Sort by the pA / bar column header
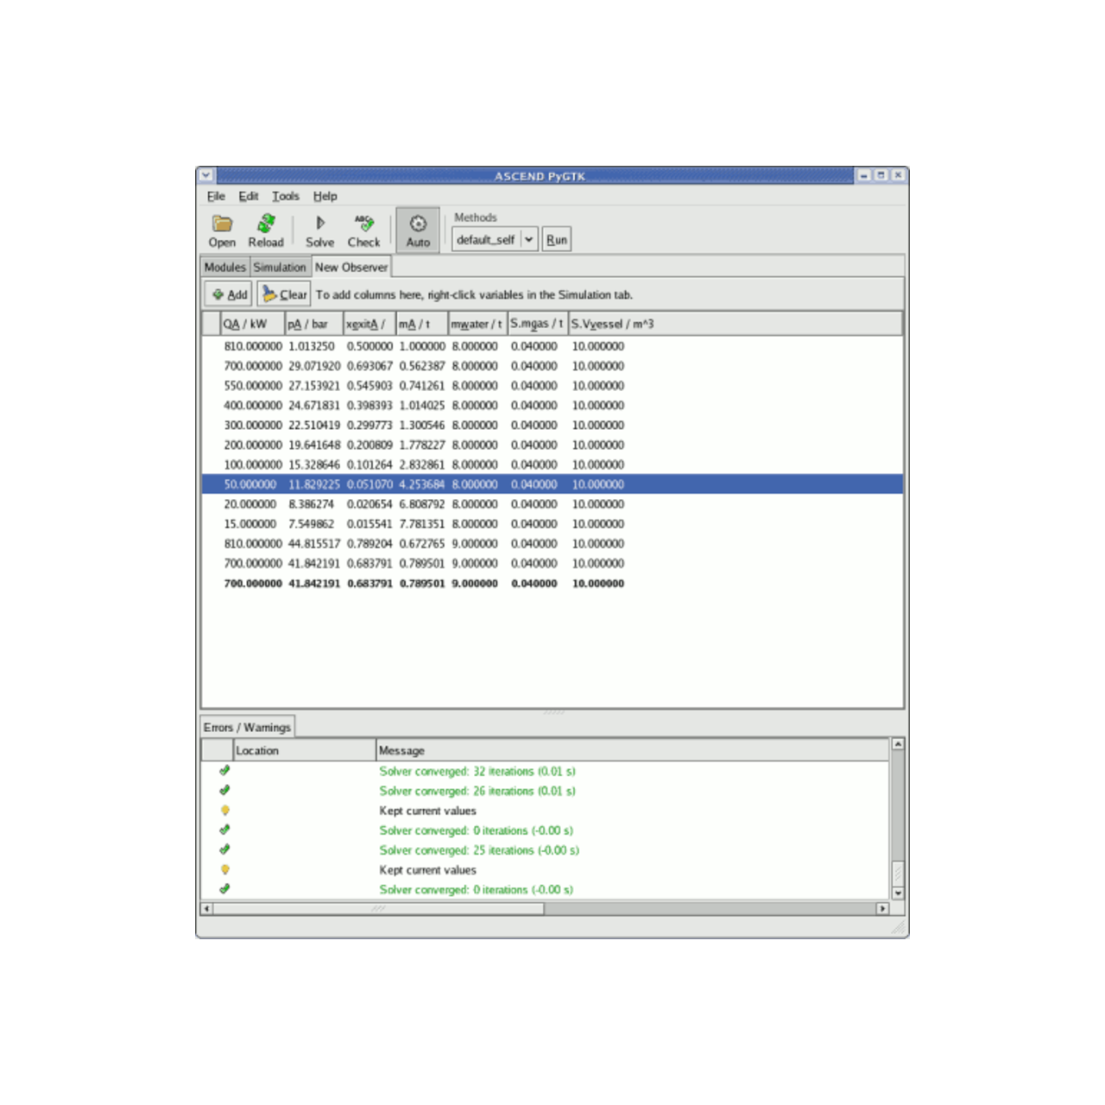 click(x=313, y=324)
